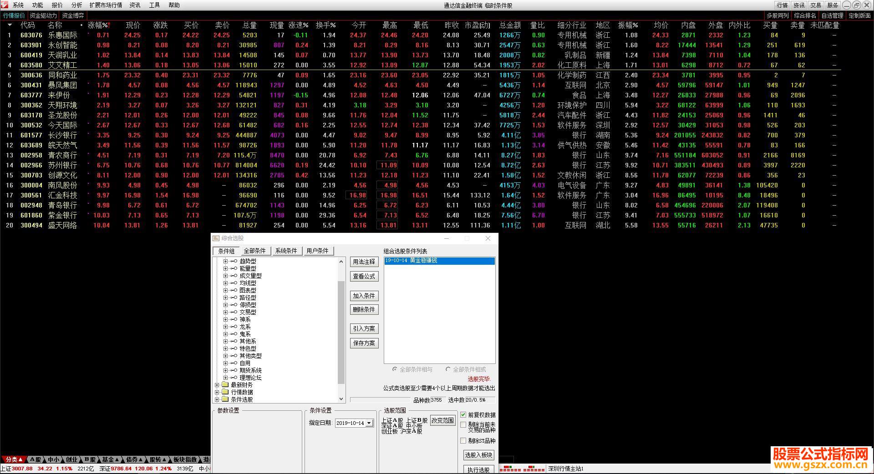Click the 删除条件 button
Screen dimensions: 874x474
tap(364, 309)
